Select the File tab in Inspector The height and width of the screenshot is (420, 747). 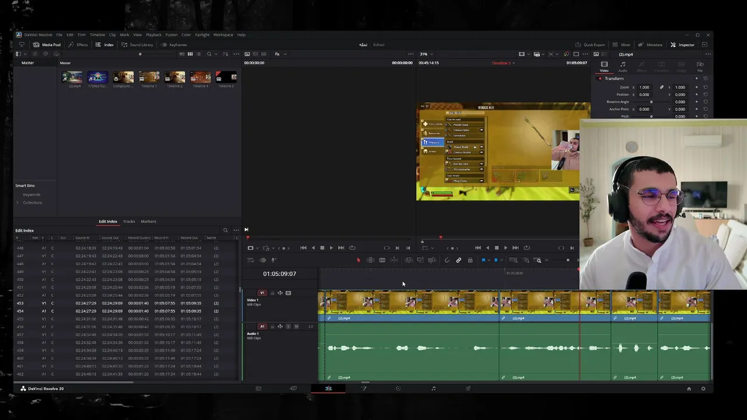pos(700,67)
